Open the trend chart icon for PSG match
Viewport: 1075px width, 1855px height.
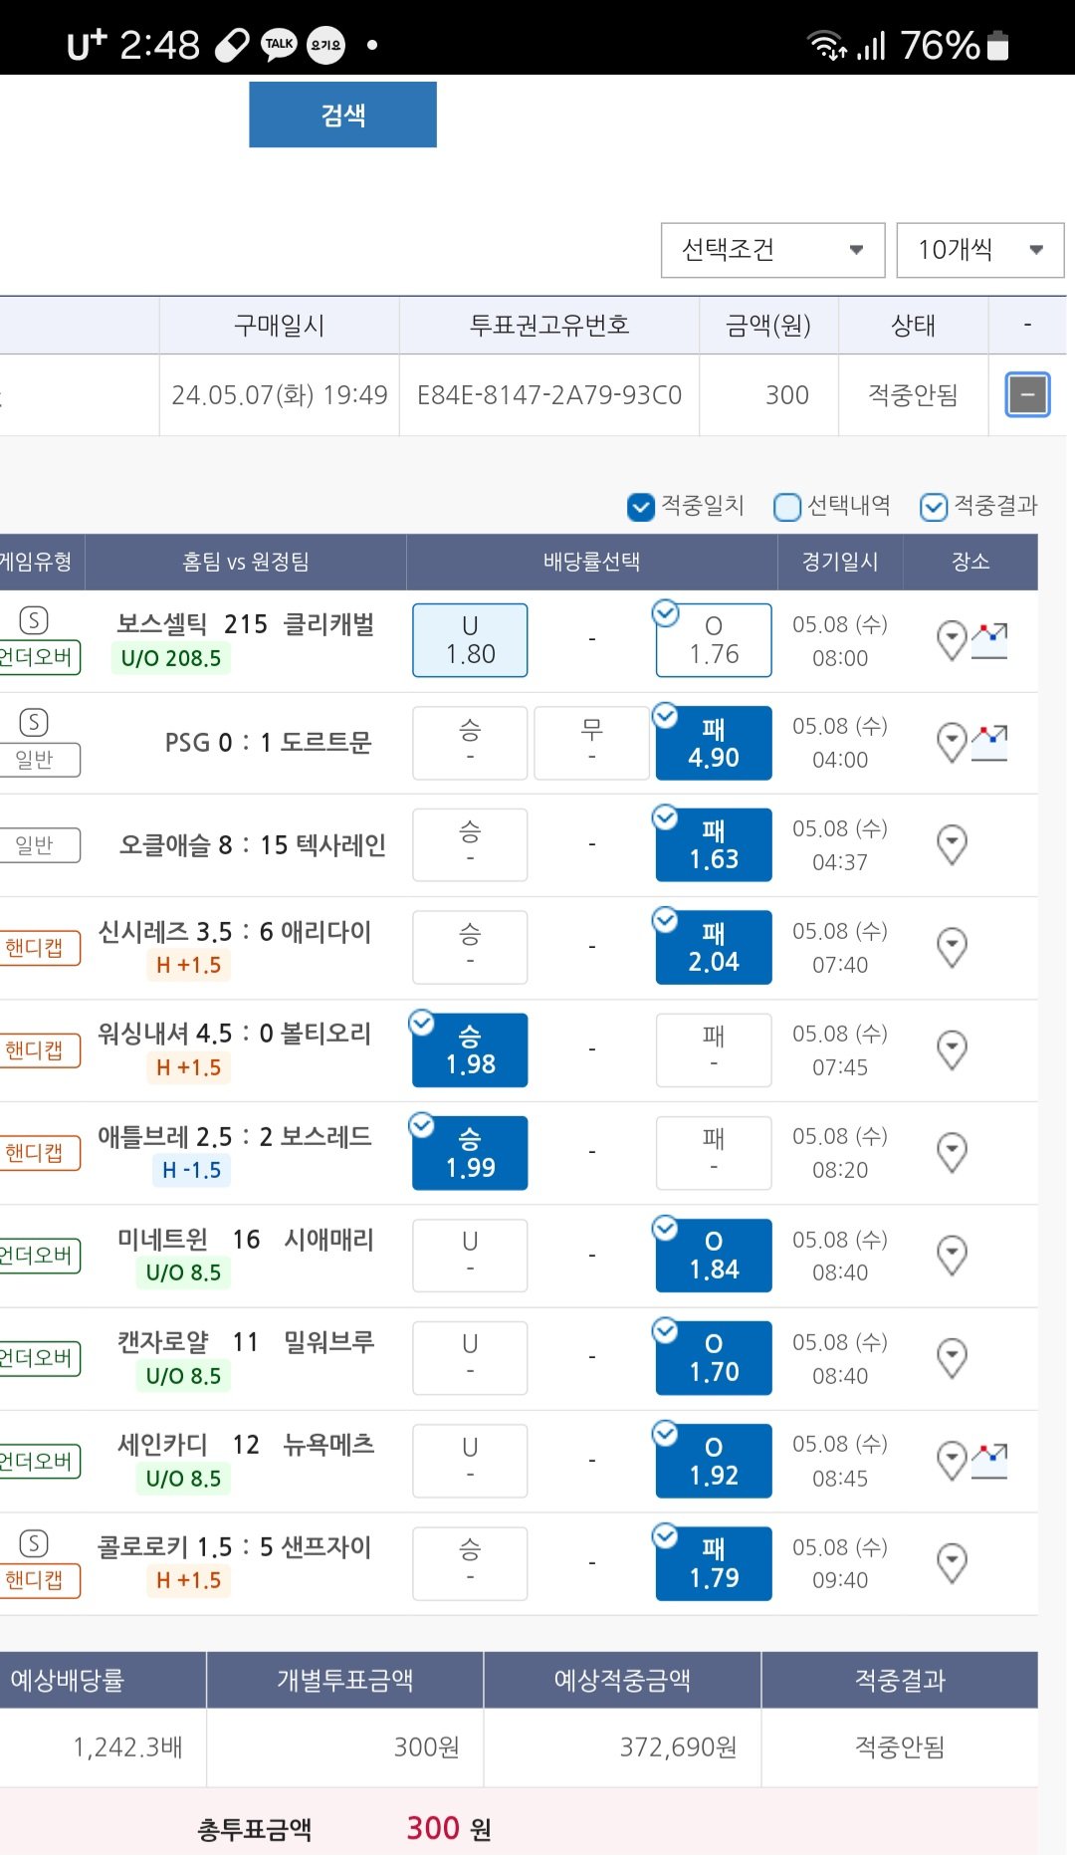coord(989,742)
